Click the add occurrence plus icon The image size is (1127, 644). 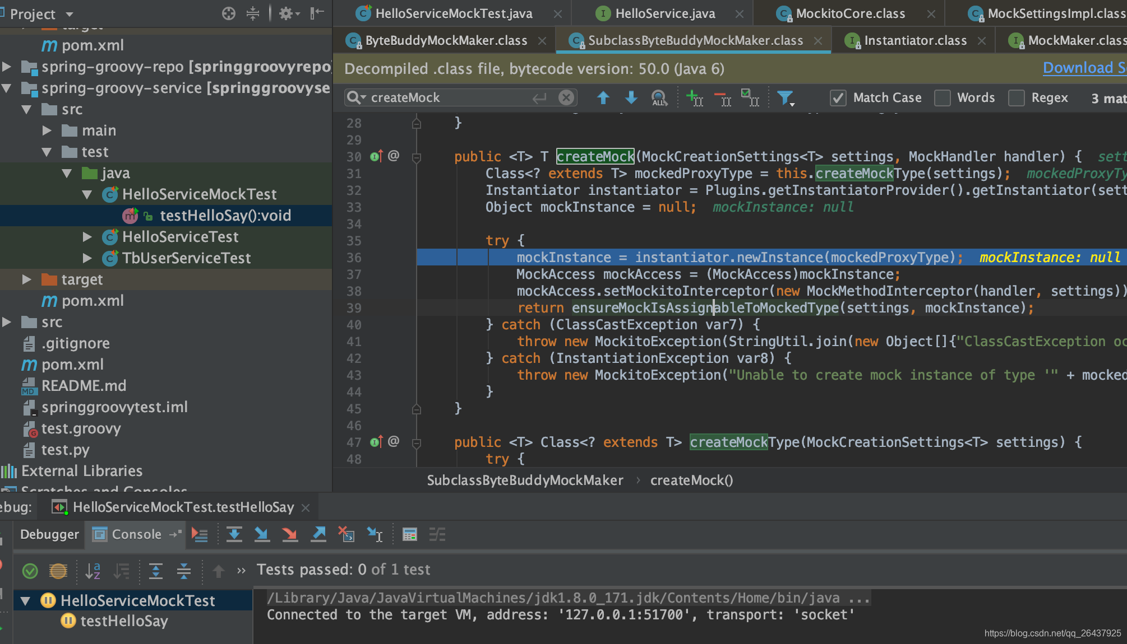tap(694, 98)
